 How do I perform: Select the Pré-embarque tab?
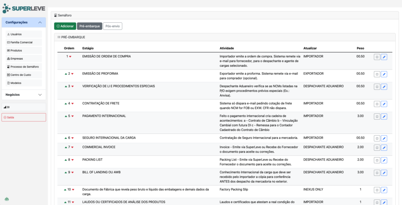coord(90,26)
